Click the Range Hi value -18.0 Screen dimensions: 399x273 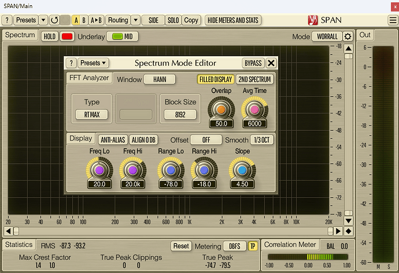pyautogui.click(x=204, y=184)
